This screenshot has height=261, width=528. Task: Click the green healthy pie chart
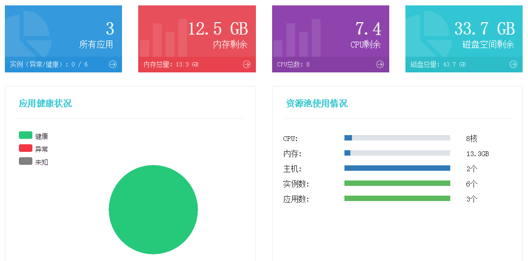click(x=153, y=209)
